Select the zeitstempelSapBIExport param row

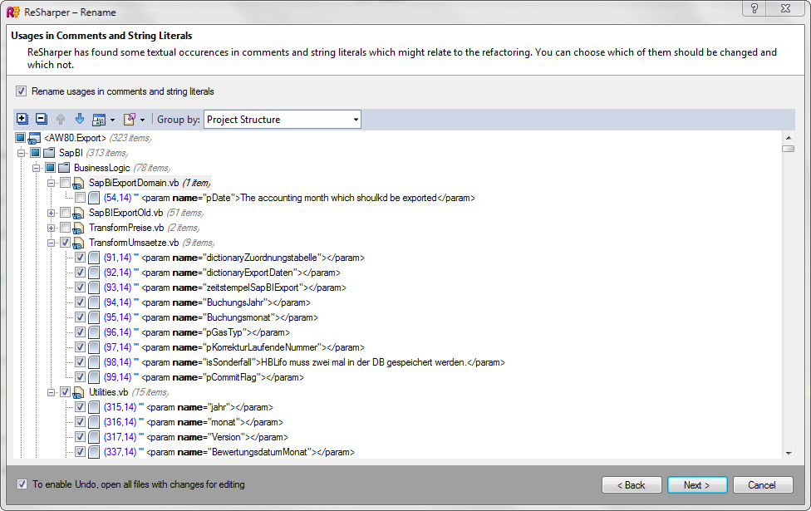(x=224, y=287)
